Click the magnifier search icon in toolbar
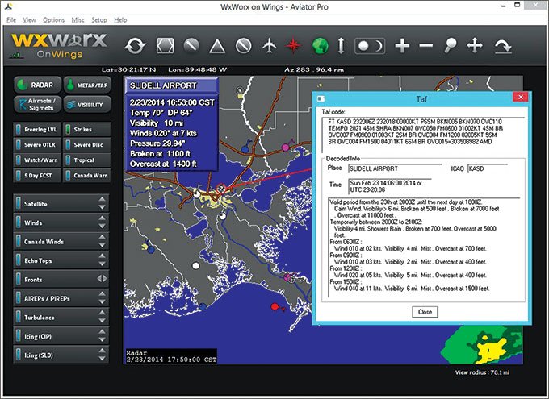Image resolution: width=549 pixels, height=399 pixels. click(x=450, y=46)
